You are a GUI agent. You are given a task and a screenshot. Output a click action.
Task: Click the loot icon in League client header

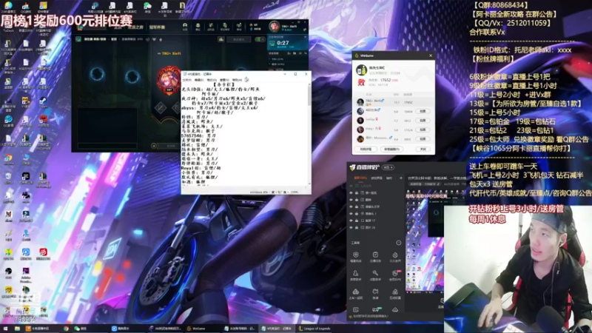(x=211, y=26)
